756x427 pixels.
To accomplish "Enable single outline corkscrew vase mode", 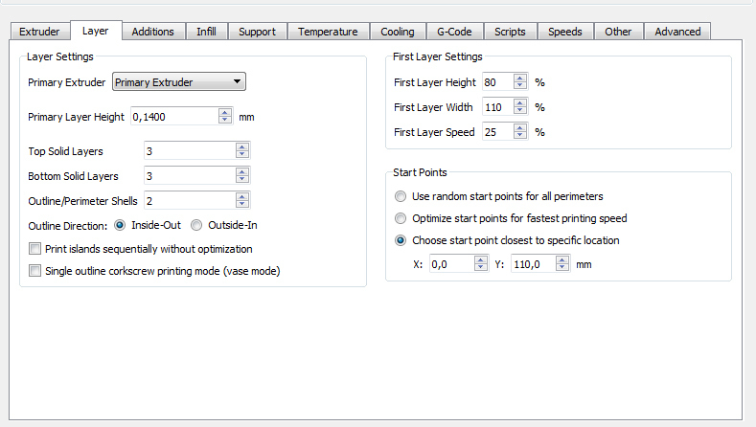I will [x=35, y=271].
